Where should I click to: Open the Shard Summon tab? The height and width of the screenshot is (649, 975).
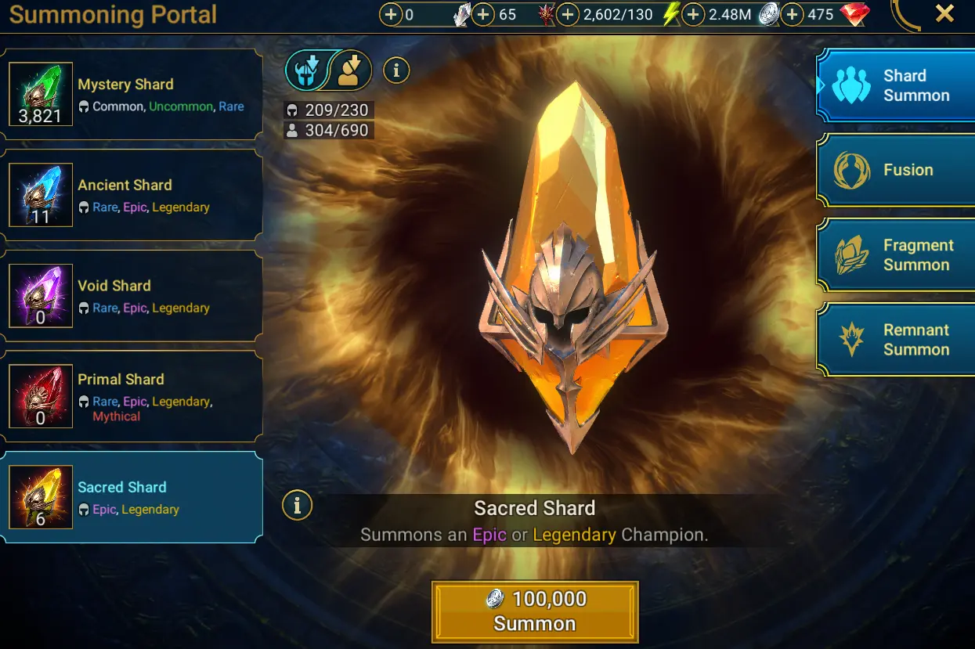coord(897,85)
